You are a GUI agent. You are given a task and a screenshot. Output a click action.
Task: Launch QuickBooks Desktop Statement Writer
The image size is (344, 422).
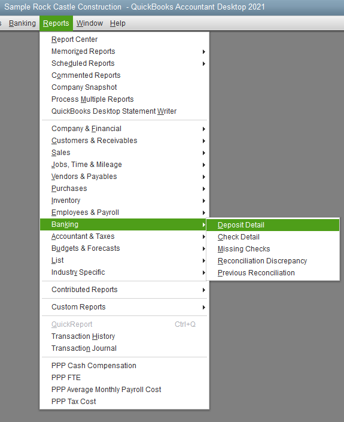click(x=124, y=111)
